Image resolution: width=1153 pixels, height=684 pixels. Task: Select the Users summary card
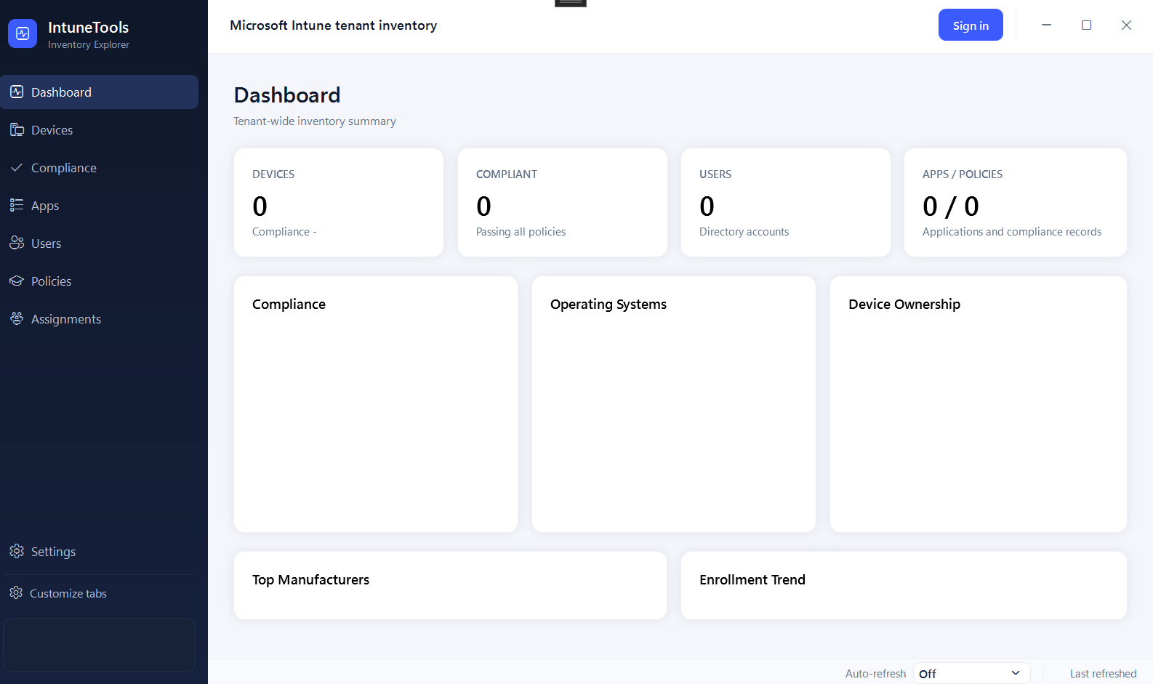tap(786, 203)
